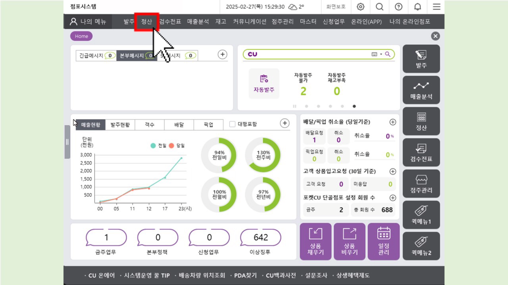The width and height of the screenshot is (508, 285).
Task: Open the 매출분석 chart sidebar button
Action: pyautogui.click(x=421, y=90)
